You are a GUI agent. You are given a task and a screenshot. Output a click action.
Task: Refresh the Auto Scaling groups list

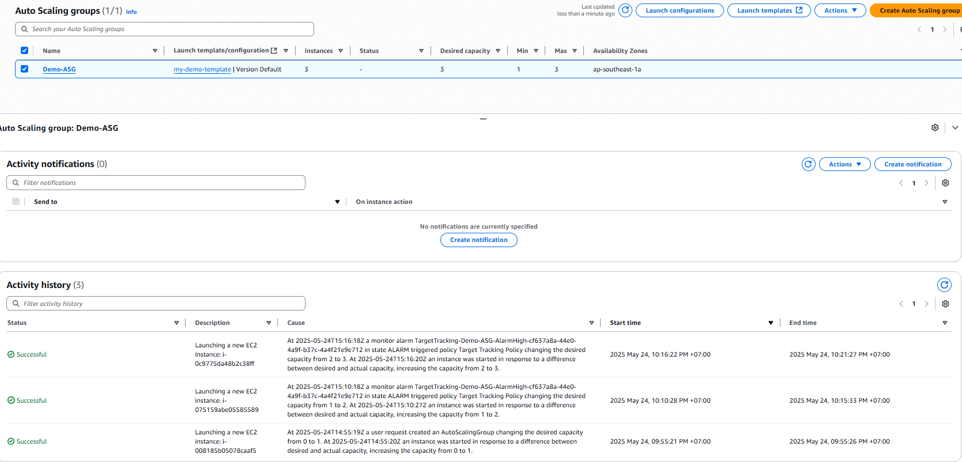pos(625,10)
